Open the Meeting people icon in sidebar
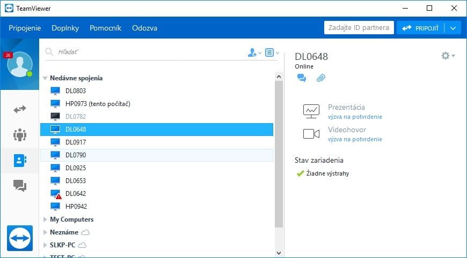The image size is (467, 258). coord(20,135)
